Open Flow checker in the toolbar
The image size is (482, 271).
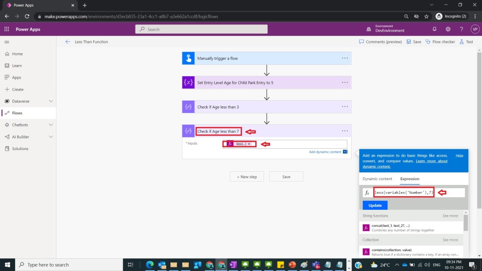point(440,42)
